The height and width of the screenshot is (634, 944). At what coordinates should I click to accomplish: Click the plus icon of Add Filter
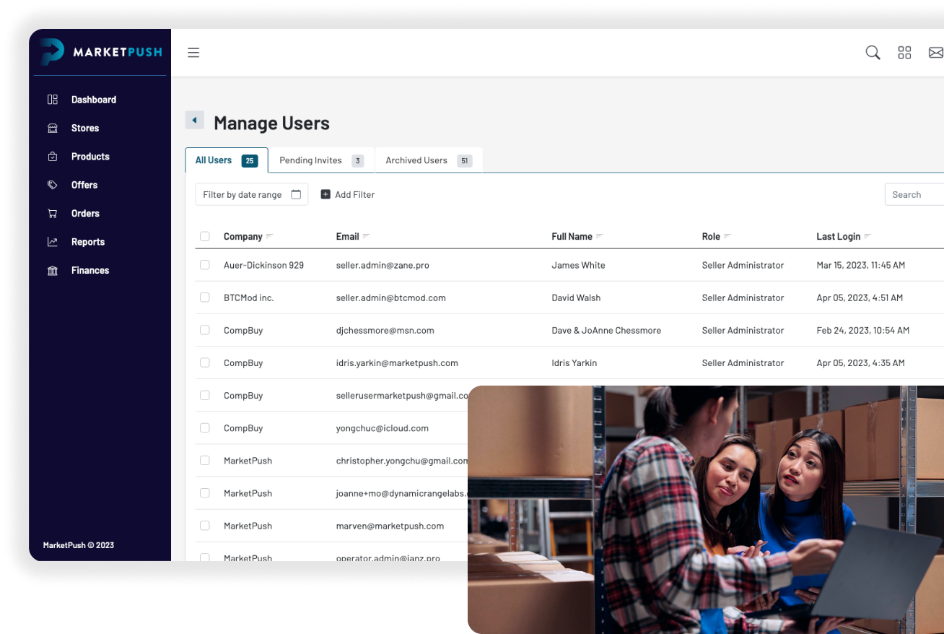coord(325,194)
